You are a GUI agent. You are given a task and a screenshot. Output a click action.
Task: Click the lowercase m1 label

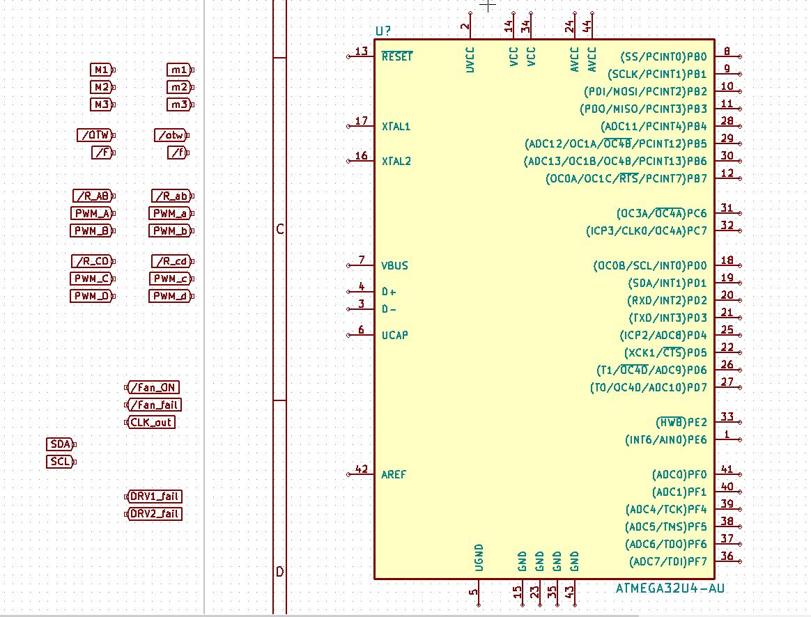tap(180, 70)
